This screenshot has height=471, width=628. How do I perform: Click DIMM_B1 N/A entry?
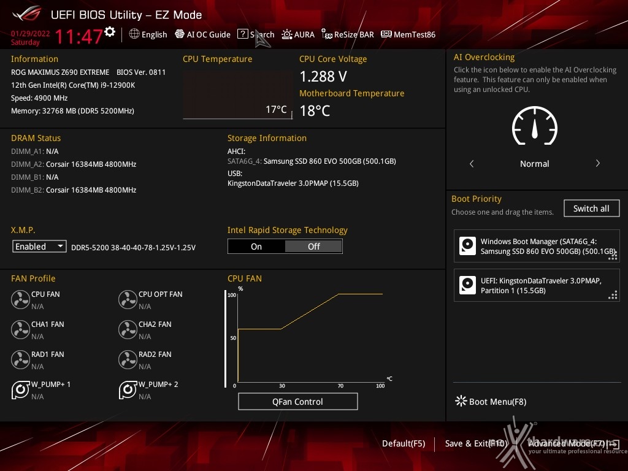[x=35, y=177]
